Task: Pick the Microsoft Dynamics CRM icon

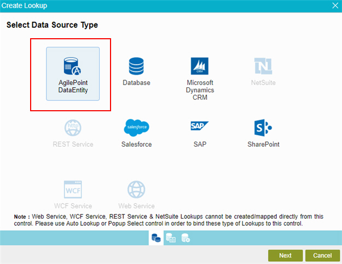Action: pyautogui.click(x=200, y=66)
